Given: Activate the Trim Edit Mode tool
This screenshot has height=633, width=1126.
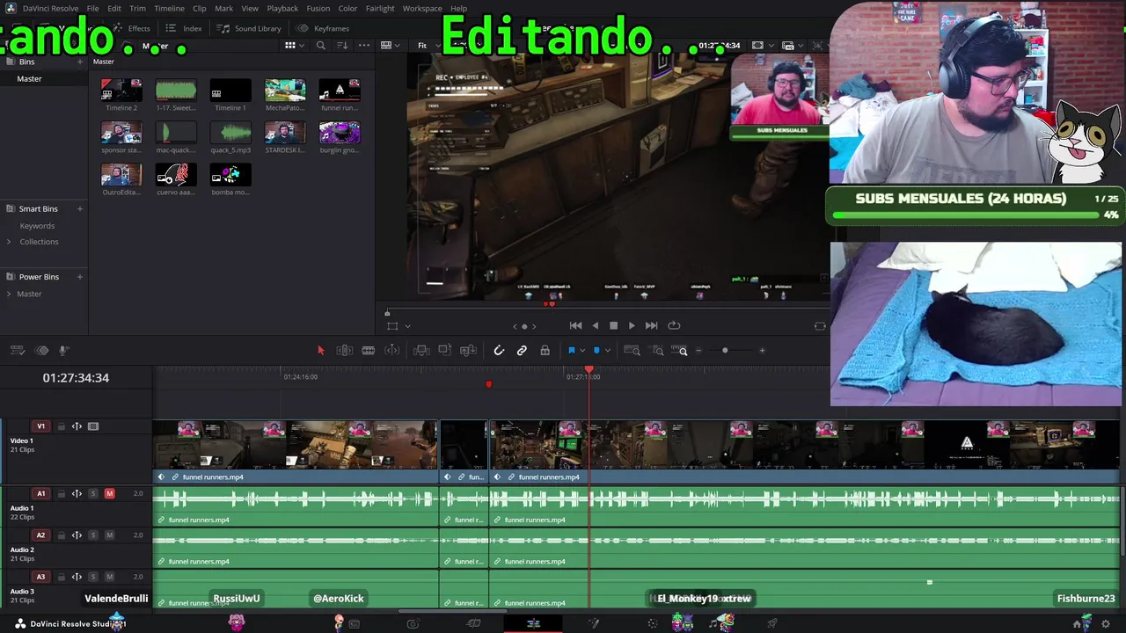Looking at the screenshot, I should (x=345, y=351).
